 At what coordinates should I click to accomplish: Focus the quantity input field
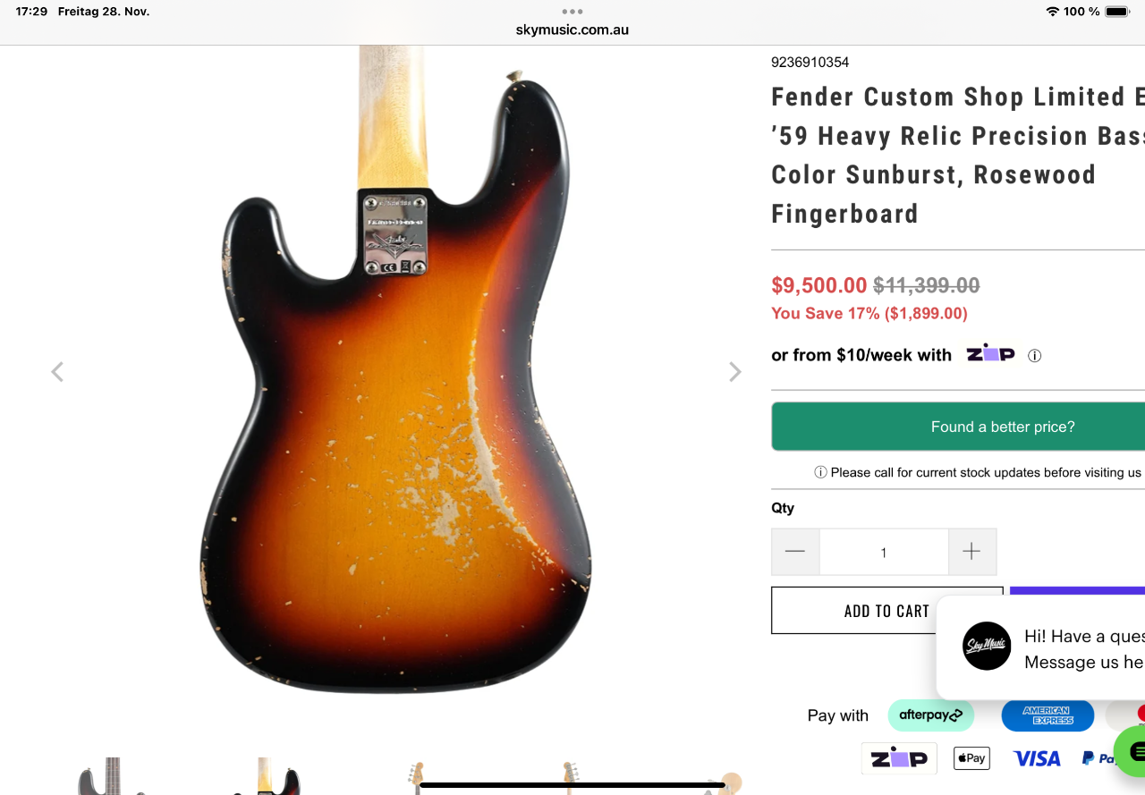pos(883,552)
